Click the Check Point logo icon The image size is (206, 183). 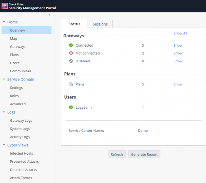pos(4,6)
